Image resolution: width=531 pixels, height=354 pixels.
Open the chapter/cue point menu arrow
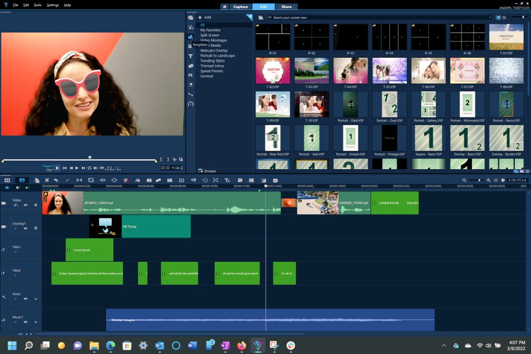point(27,187)
